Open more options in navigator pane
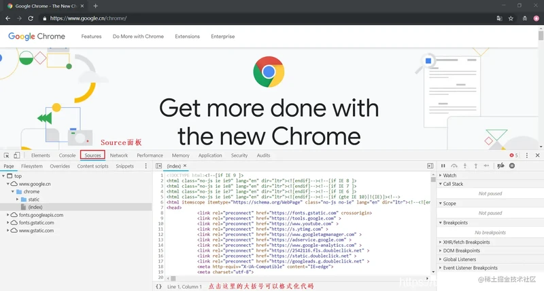This screenshot has height=291, width=544. click(146, 166)
